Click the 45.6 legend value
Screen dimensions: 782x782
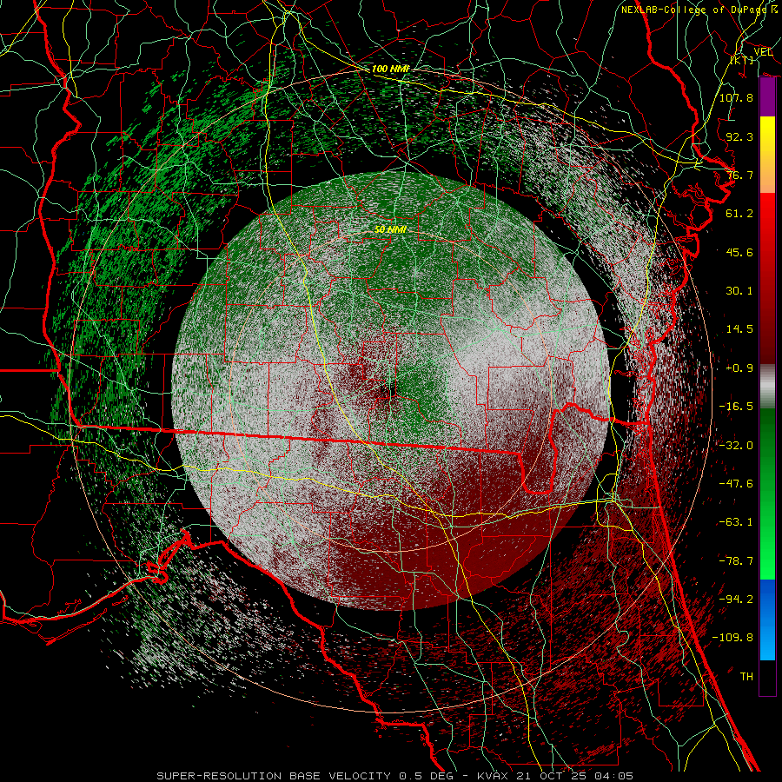pyautogui.click(x=739, y=252)
